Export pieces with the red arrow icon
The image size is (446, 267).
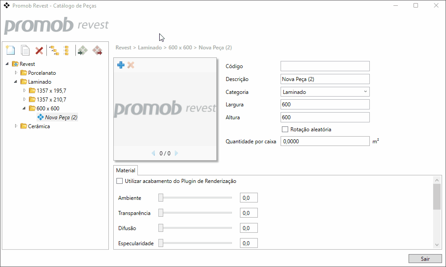click(97, 50)
